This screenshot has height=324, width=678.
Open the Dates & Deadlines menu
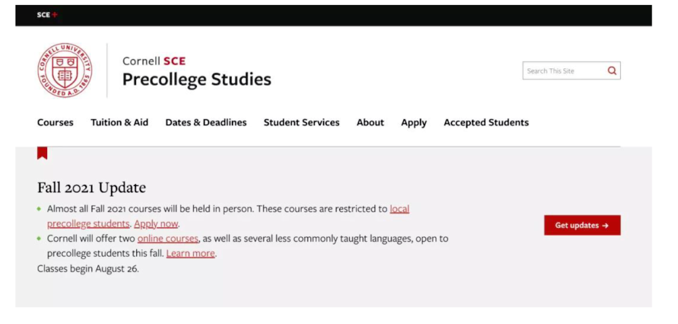tap(206, 123)
